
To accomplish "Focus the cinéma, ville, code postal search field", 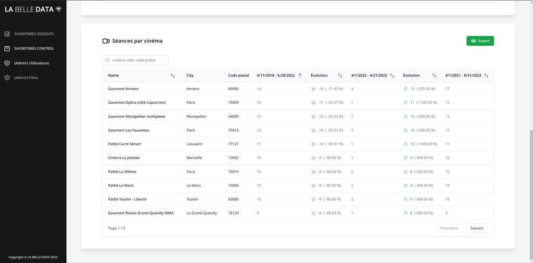I will click(x=135, y=60).
